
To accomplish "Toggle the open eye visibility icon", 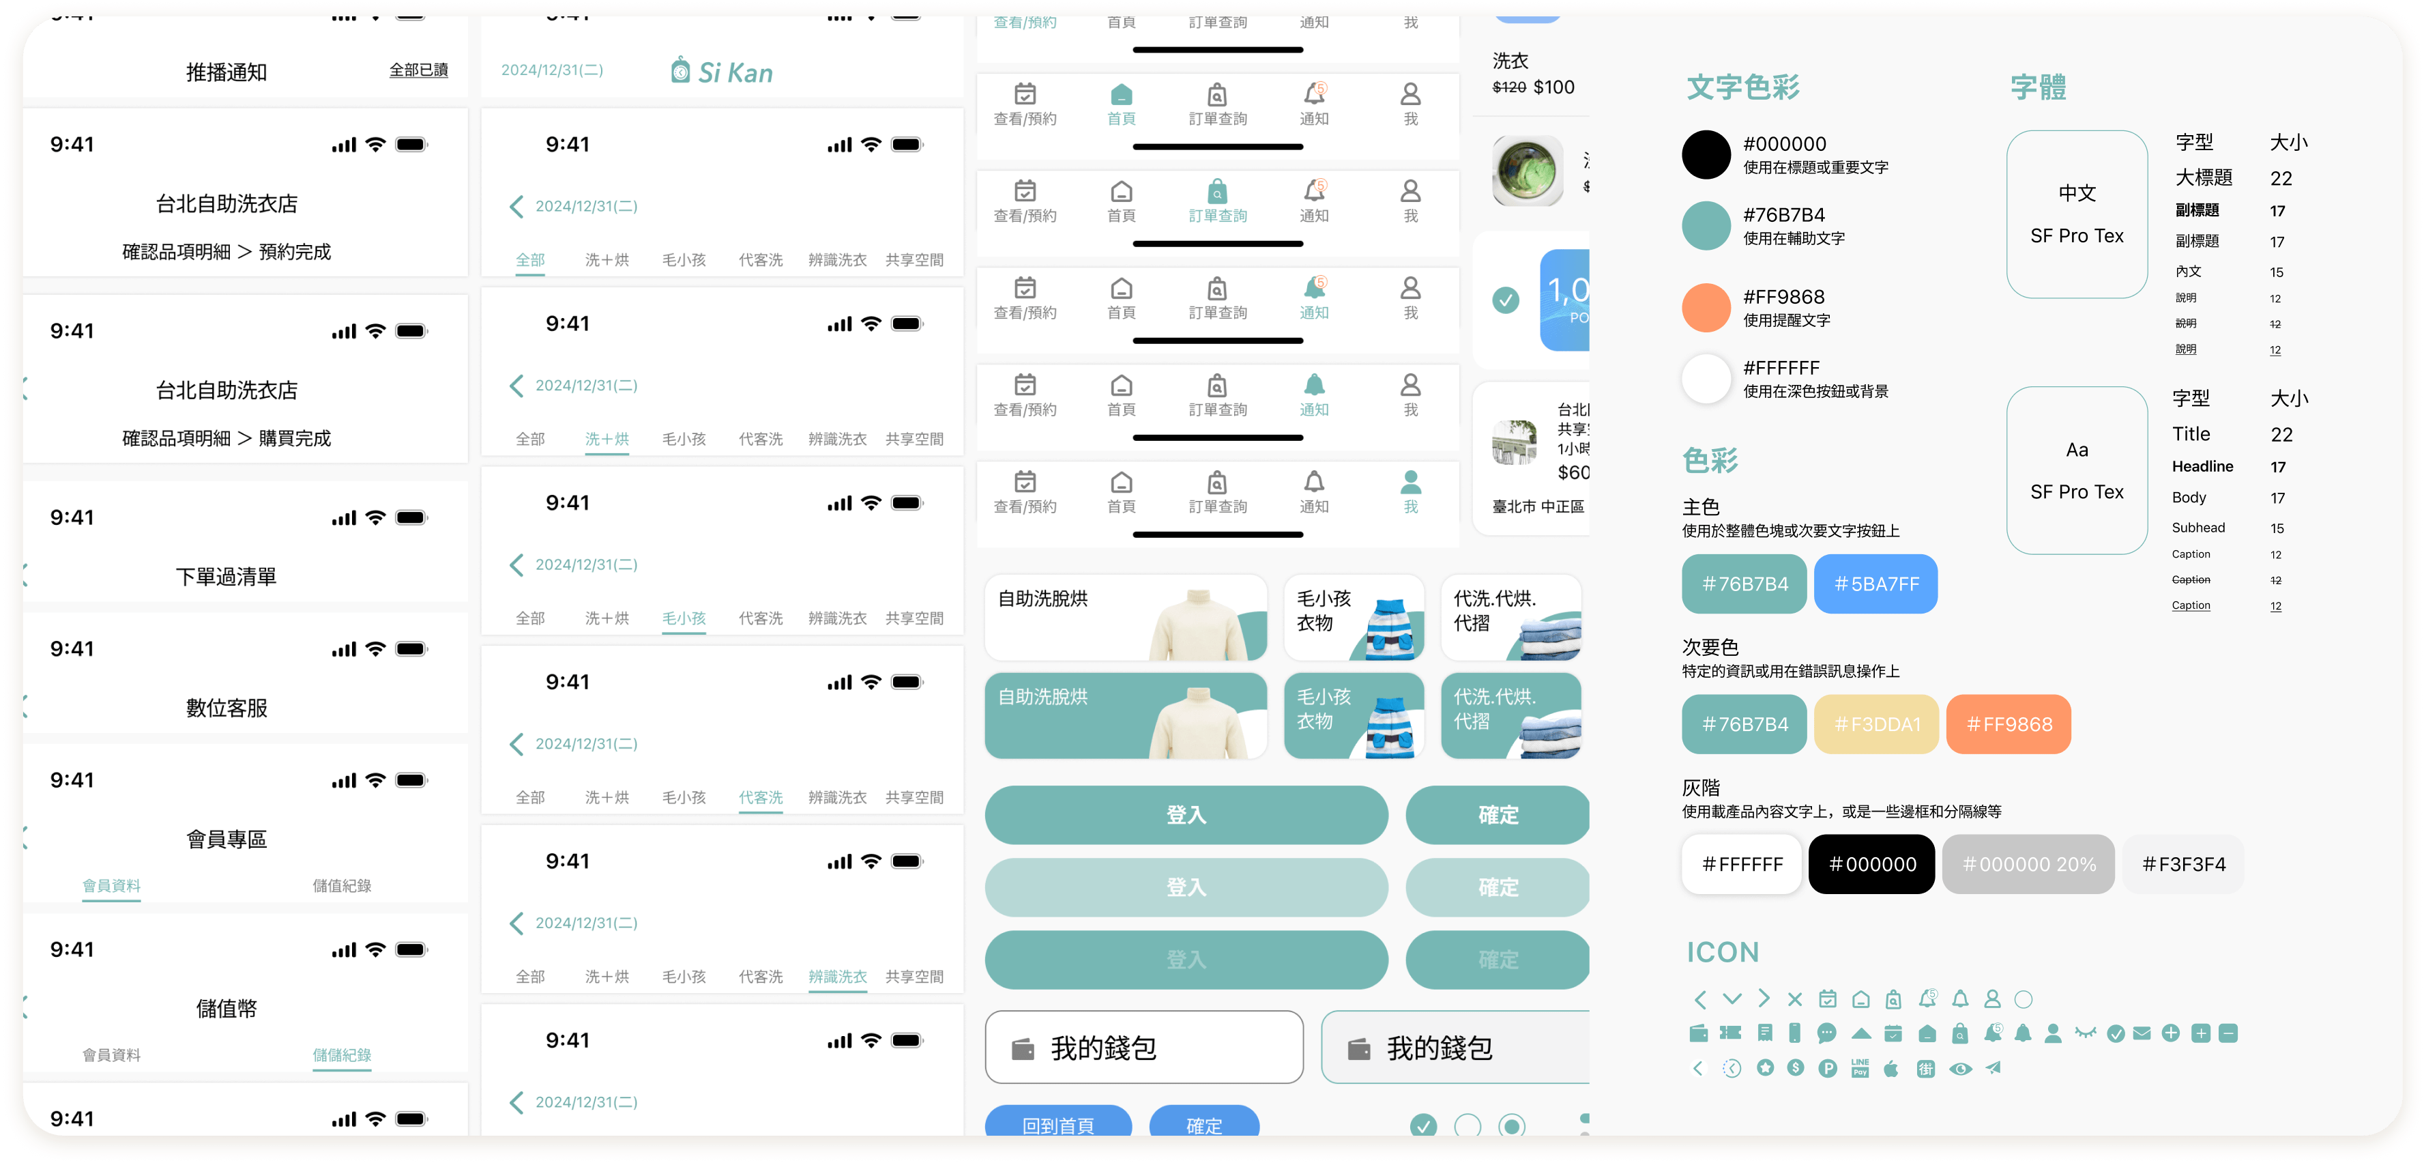I will [x=1960, y=1068].
